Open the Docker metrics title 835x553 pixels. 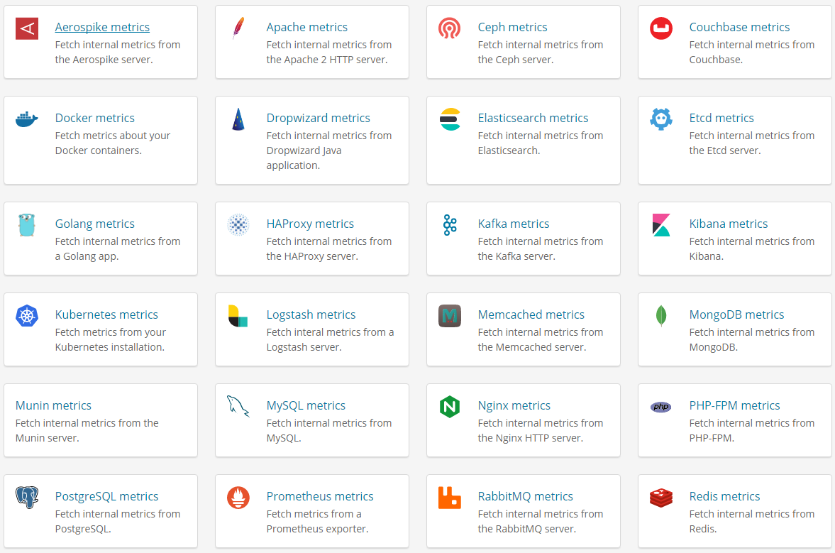(x=95, y=119)
